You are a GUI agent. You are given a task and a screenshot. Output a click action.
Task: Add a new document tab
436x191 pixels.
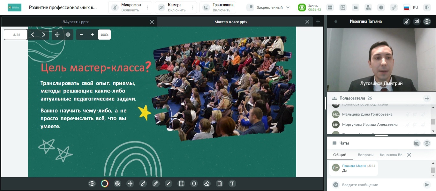[x=318, y=22]
